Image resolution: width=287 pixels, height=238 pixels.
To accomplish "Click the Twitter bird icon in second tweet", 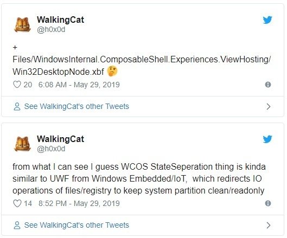I will tap(267, 139).
